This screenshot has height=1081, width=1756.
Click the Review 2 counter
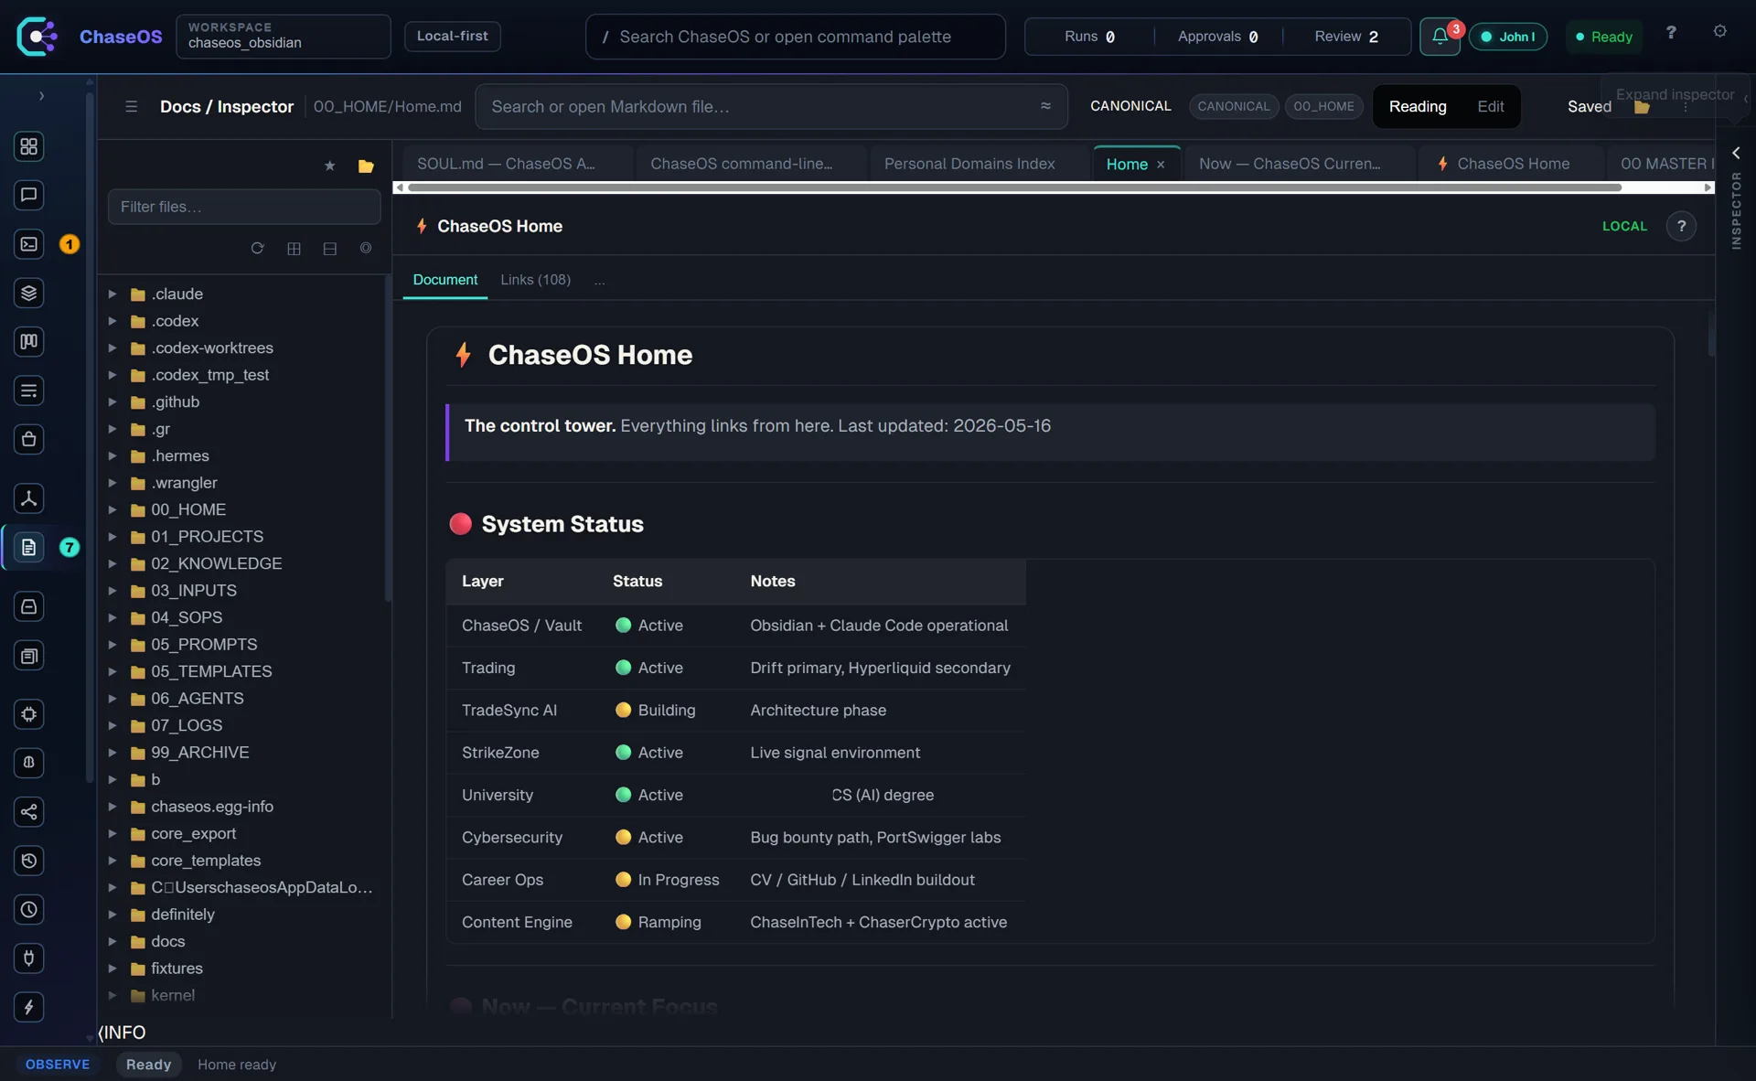point(1346,37)
